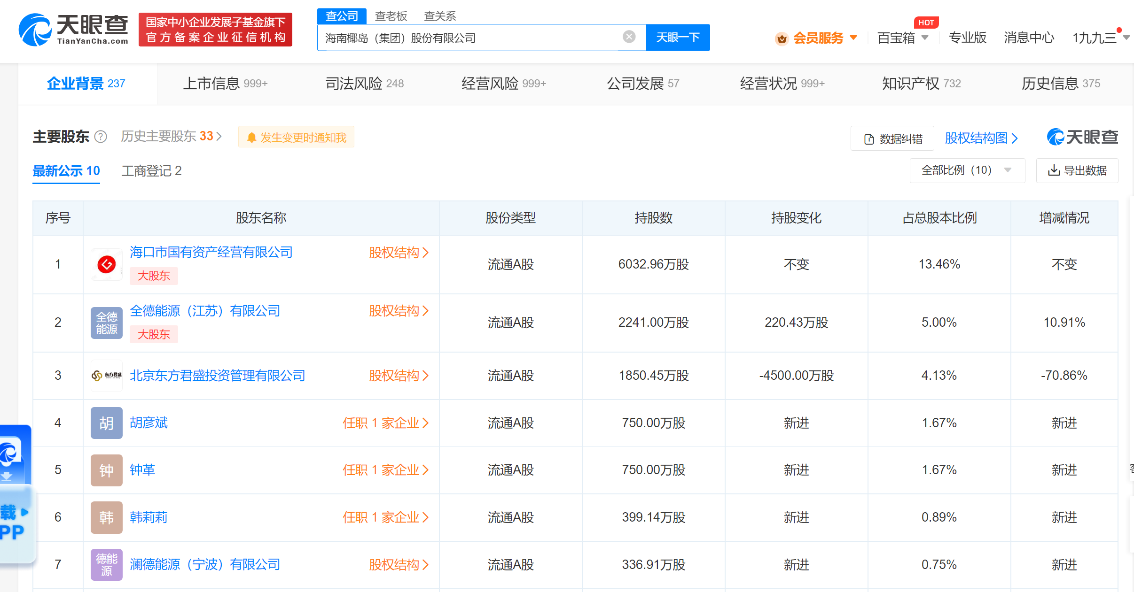Click 发生变更时通知我 notification button
This screenshot has width=1134, height=592.
pyautogui.click(x=296, y=137)
